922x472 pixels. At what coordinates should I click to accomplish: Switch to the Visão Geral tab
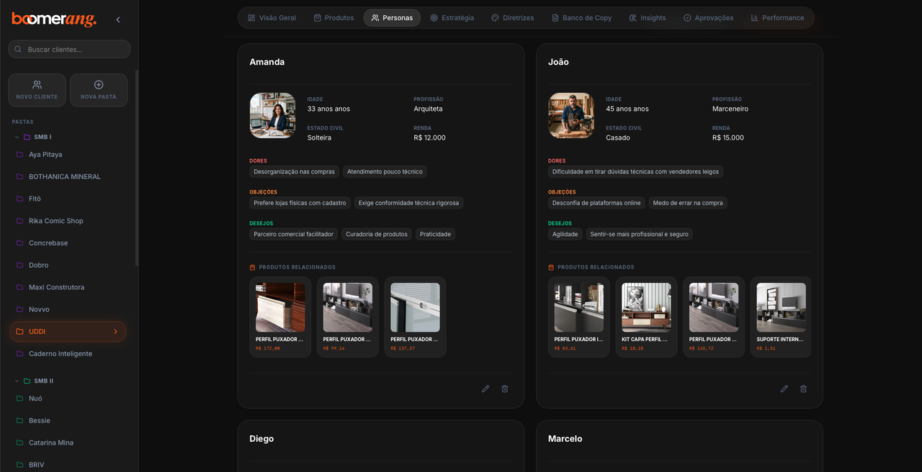pyautogui.click(x=272, y=18)
